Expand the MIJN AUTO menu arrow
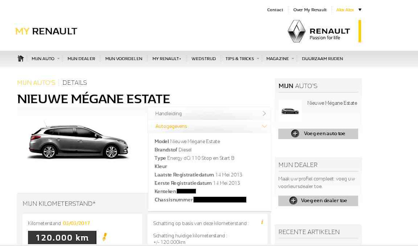 [58, 59]
